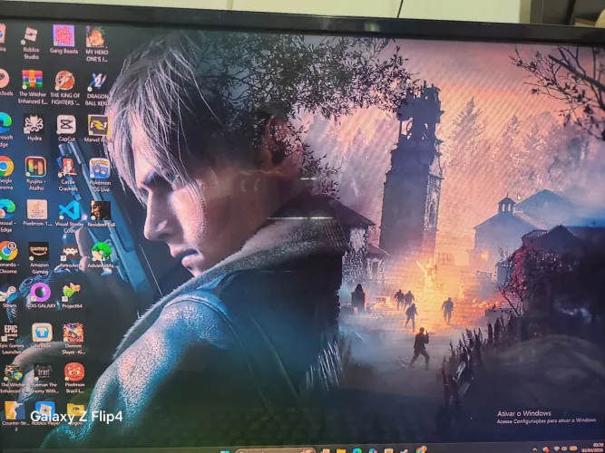The width and height of the screenshot is (605, 453).
Task: Open the Batman The Enemy Within shortcut
Action: (43, 378)
